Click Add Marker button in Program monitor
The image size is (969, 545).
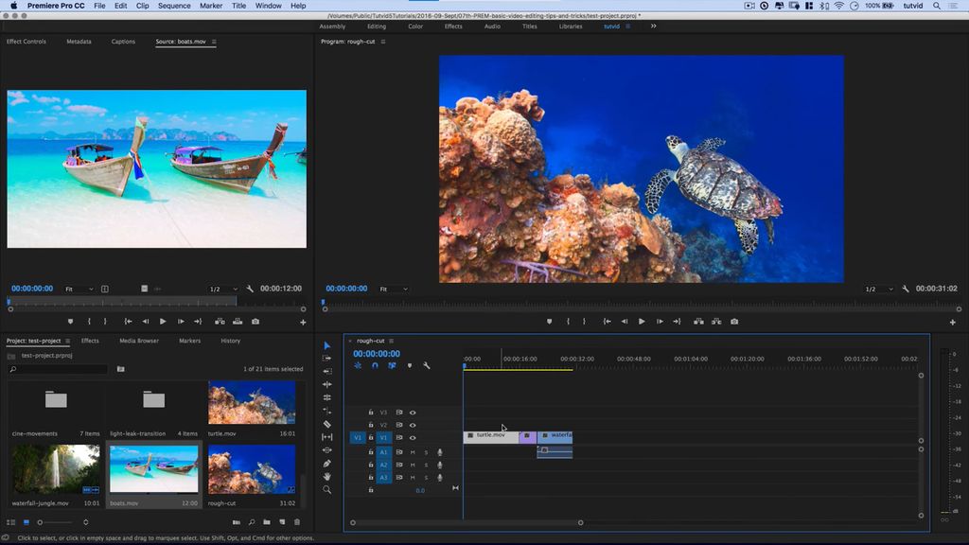pyautogui.click(x=549, y=322)
